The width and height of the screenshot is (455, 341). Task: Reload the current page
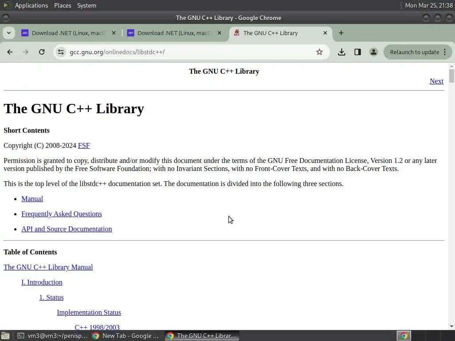[42, 52]
